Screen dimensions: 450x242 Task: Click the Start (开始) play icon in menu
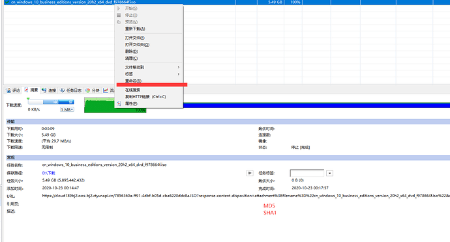(119, 8)
